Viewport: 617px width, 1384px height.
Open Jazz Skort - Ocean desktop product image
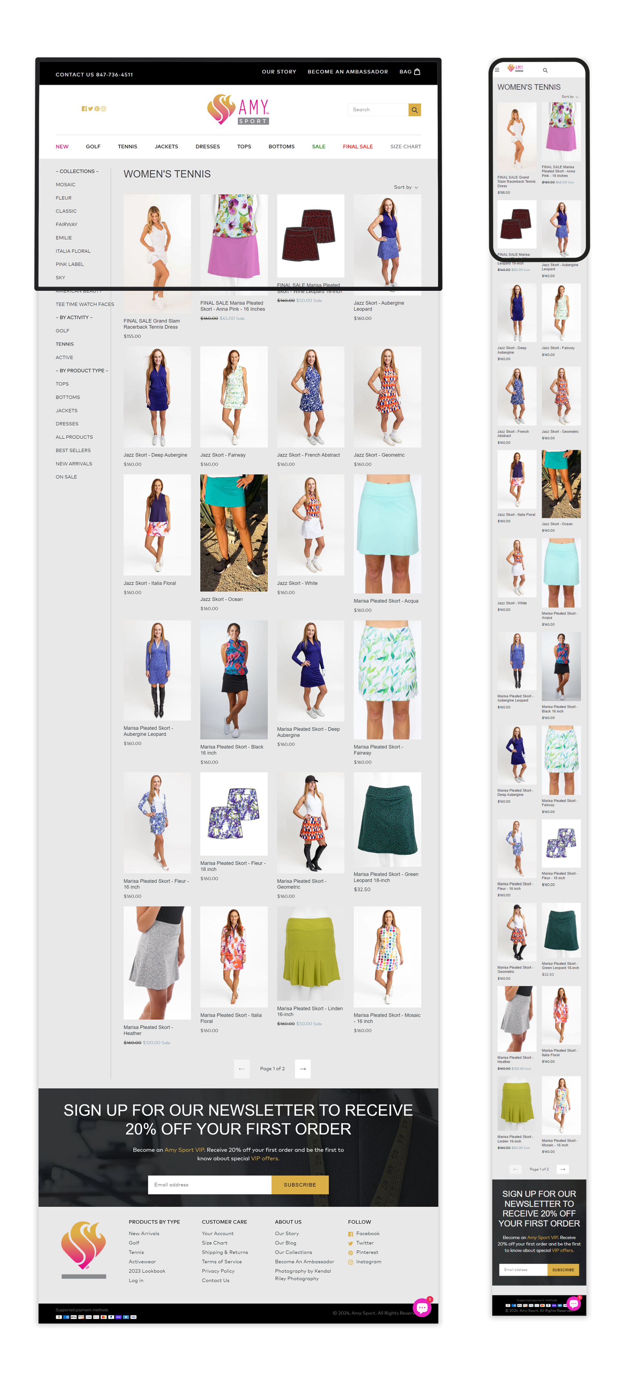pos(233,533)
